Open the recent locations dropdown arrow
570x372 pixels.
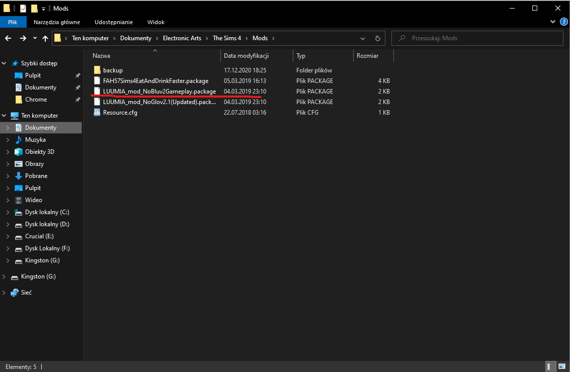click(35, 38)
